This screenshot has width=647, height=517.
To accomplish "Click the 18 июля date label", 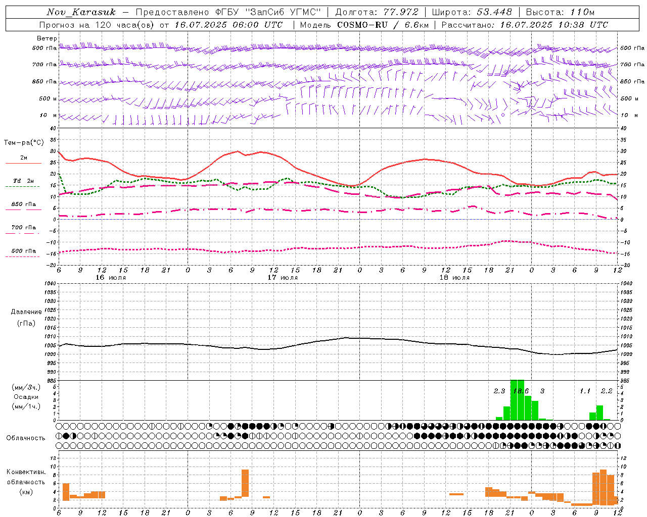I will point(454,278).
